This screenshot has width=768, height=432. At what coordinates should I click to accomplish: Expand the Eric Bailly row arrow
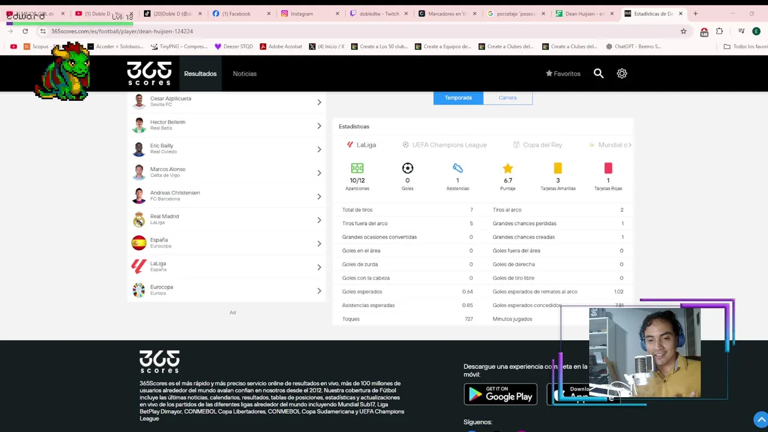point(319,149)
